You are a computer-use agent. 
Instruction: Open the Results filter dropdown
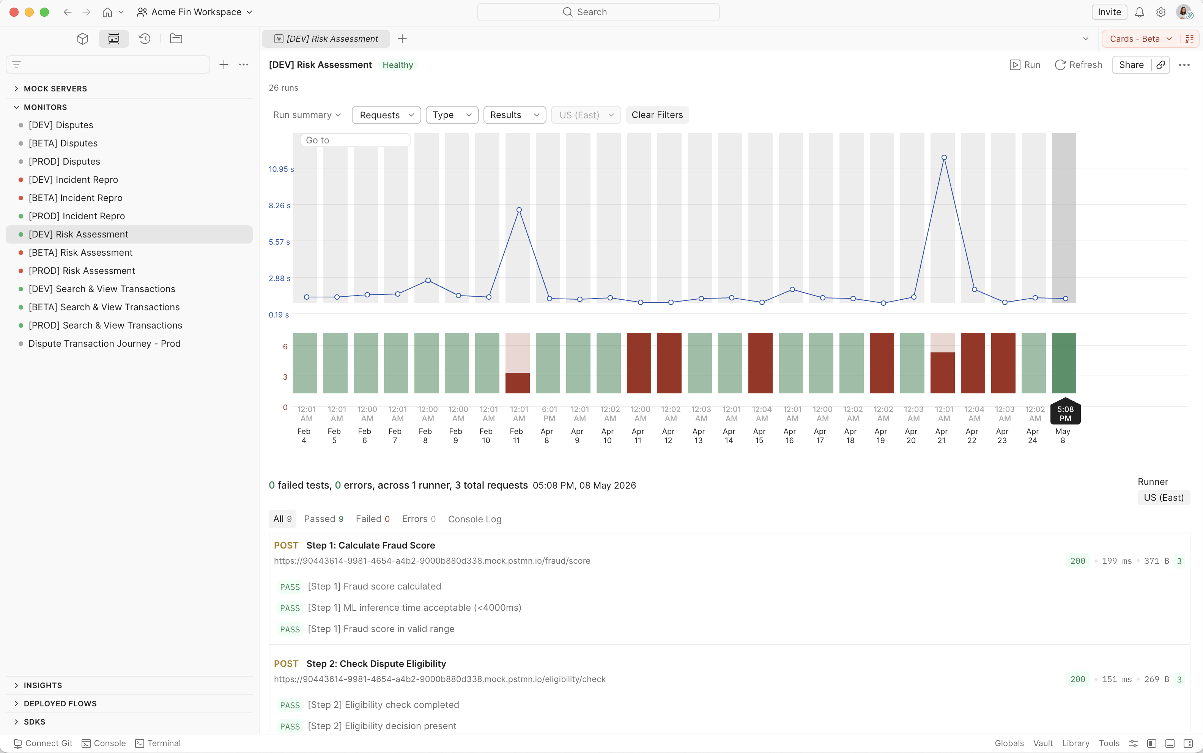pyautogui.click(x=515, y=115)
